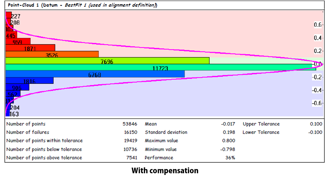Click the red bar labeled 959
This screenshot has width=330, height=187.
click(18, 41)
